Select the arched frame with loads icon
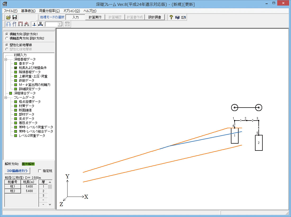The width and height of the screenshot is (291, 217). coord(27,24)
